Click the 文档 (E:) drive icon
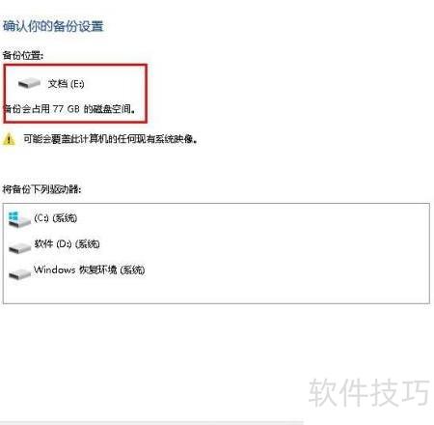 tap(29, 83)
